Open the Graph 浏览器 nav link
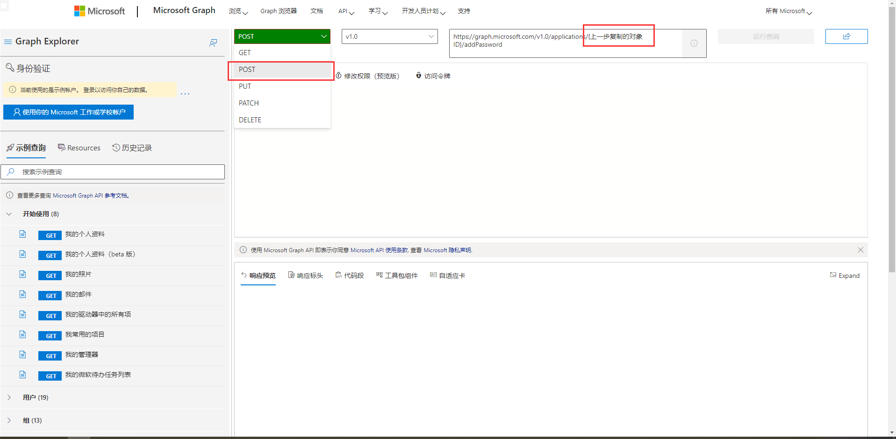Screen dimensions: 896x439 [x=279, y=11]
